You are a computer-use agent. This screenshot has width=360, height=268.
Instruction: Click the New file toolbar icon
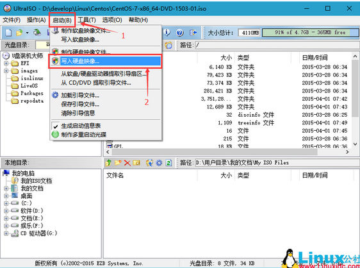[8, 33]
